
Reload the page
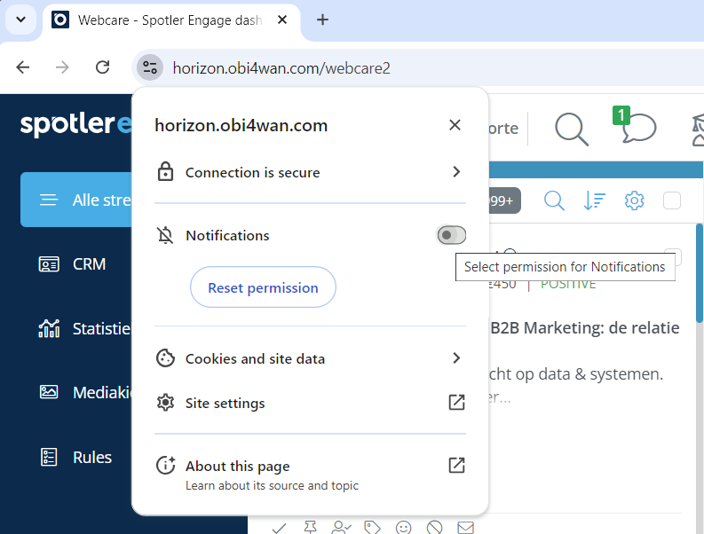(103, 67)
